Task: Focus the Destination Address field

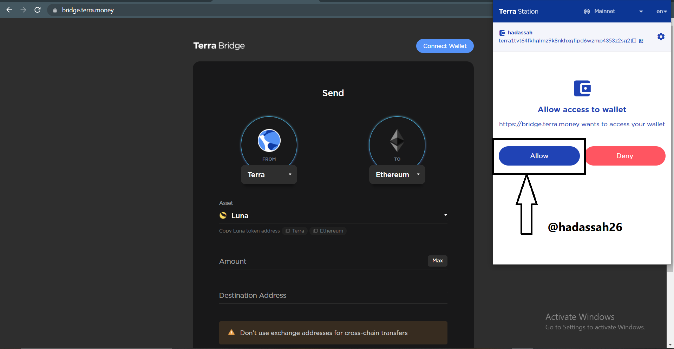Action: (x=333, y=295)
